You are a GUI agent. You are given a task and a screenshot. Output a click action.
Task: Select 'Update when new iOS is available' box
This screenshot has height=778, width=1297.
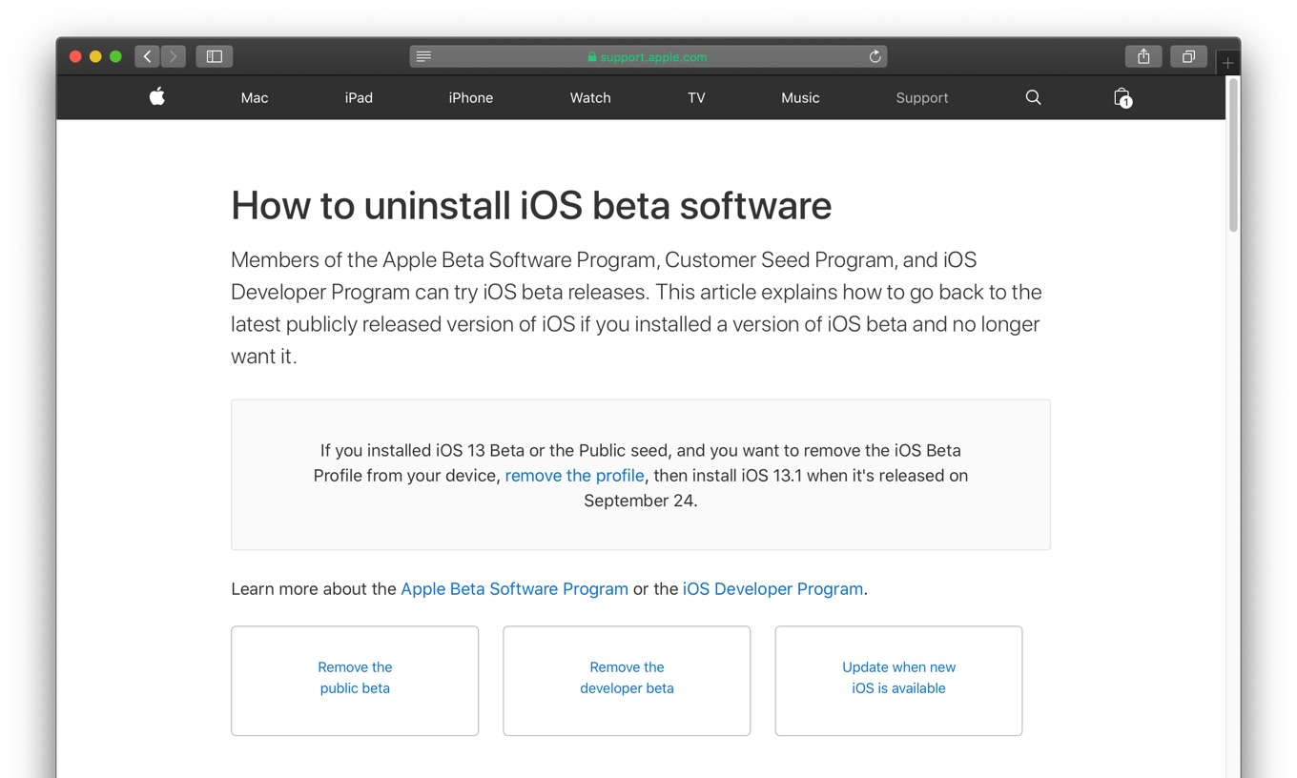tap(898, 681)
